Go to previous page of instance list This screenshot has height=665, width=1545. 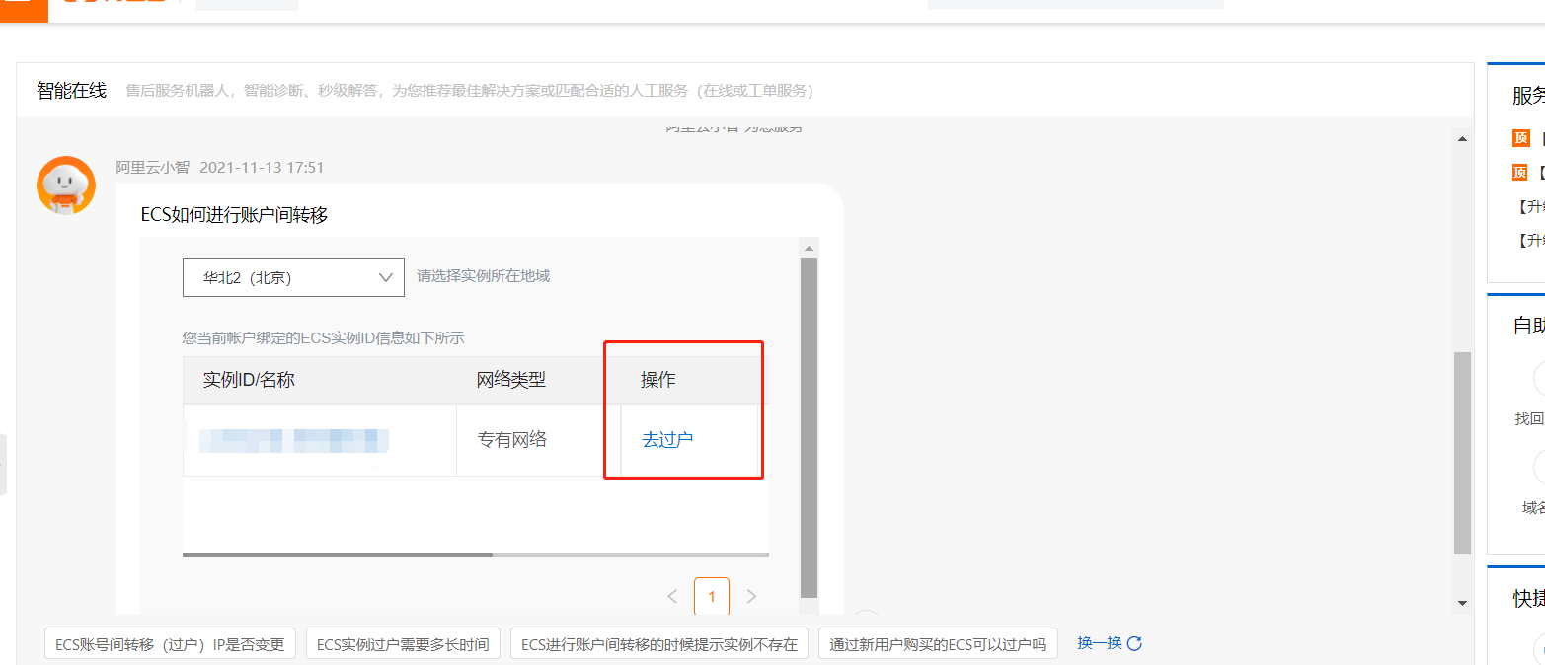pyautogui.click(x=672, y=596)
